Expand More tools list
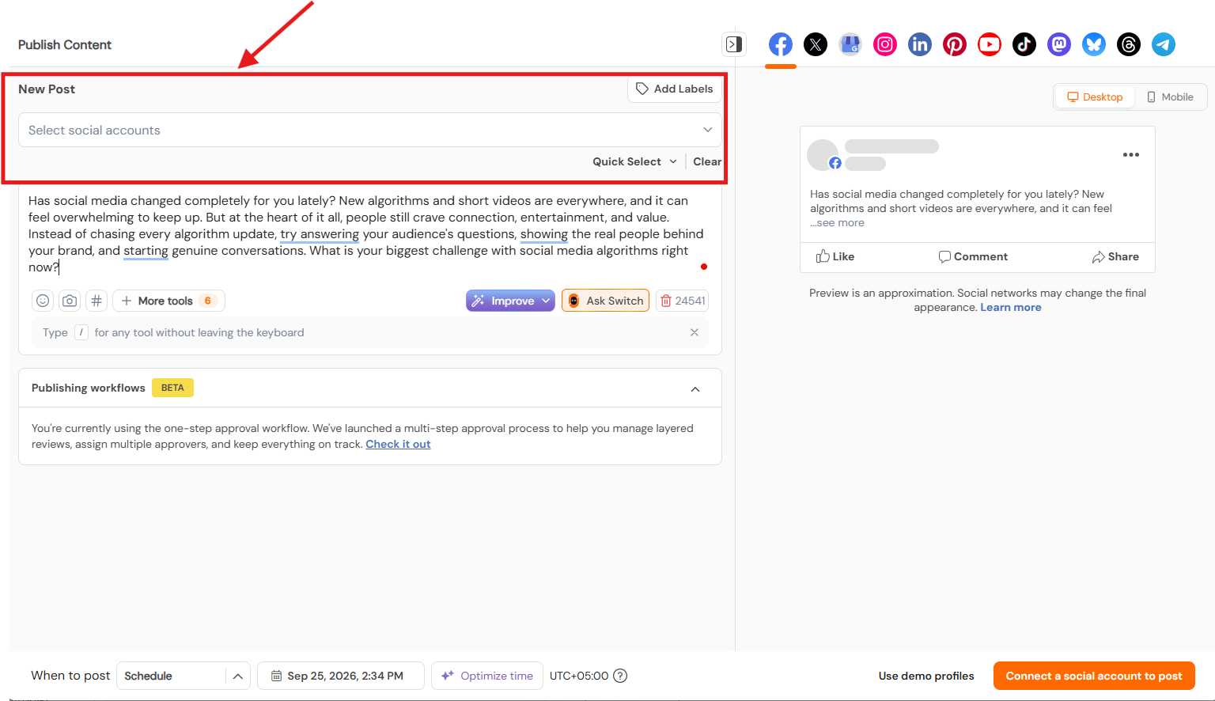Viewport: 1215px width, 701px height. pyautogui.click(x=168, y=301)
